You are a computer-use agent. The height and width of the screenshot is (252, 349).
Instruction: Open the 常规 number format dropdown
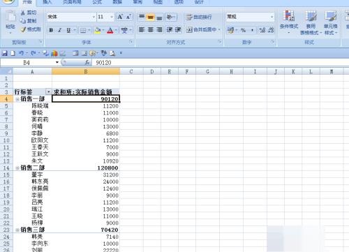click(x=272, y=17)
